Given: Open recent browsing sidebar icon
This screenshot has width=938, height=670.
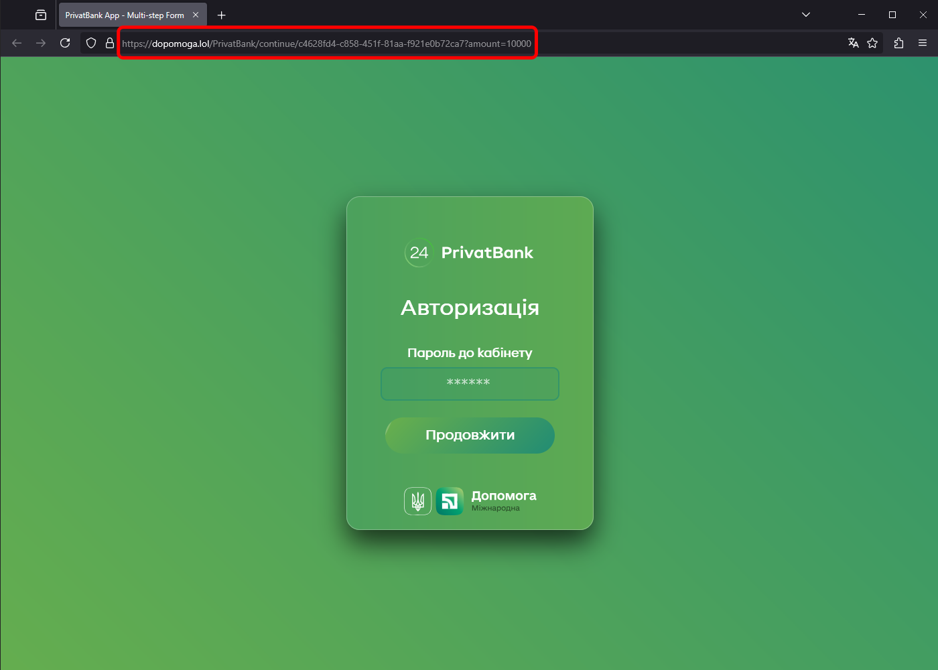Looking at the screenshot, I should (x=41, y=15).
